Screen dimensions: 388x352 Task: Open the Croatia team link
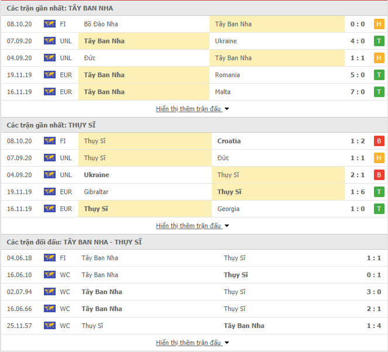tap(229, 141)
